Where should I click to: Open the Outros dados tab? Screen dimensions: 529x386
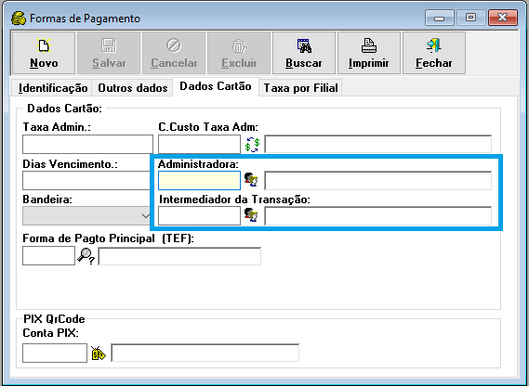tap(133, 88)
